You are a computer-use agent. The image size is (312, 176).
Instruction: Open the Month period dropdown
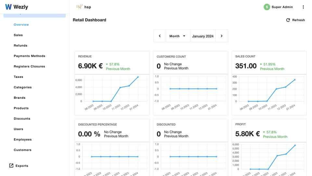[x=178, y=36]
